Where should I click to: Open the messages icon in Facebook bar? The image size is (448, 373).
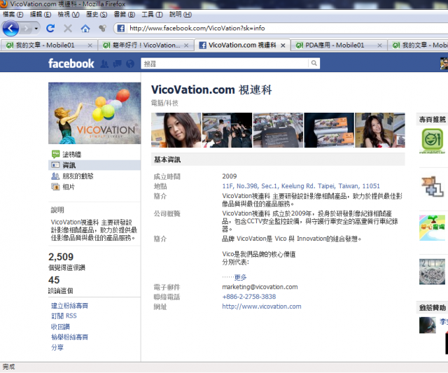point(117,64)
